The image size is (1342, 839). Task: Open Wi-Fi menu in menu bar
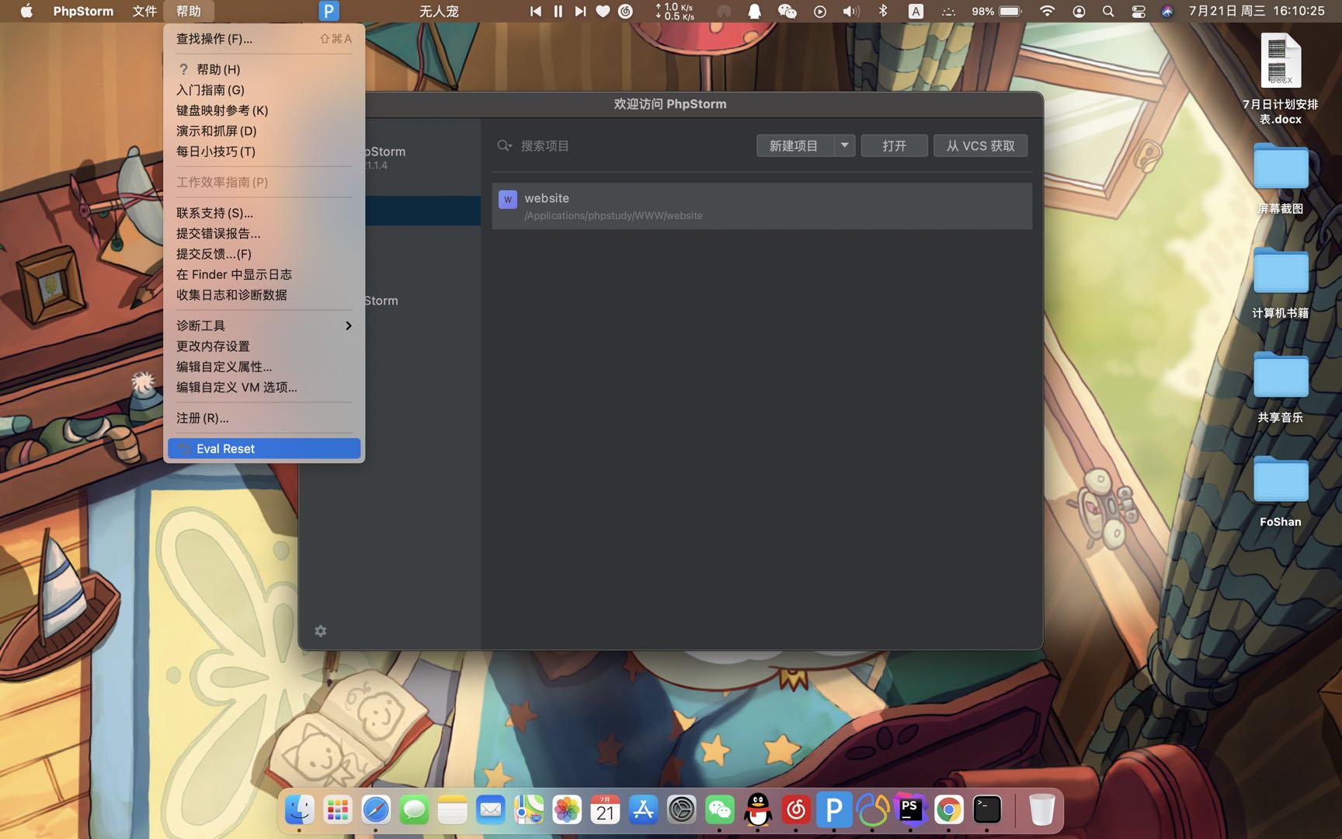click(x=1047, y=11)
